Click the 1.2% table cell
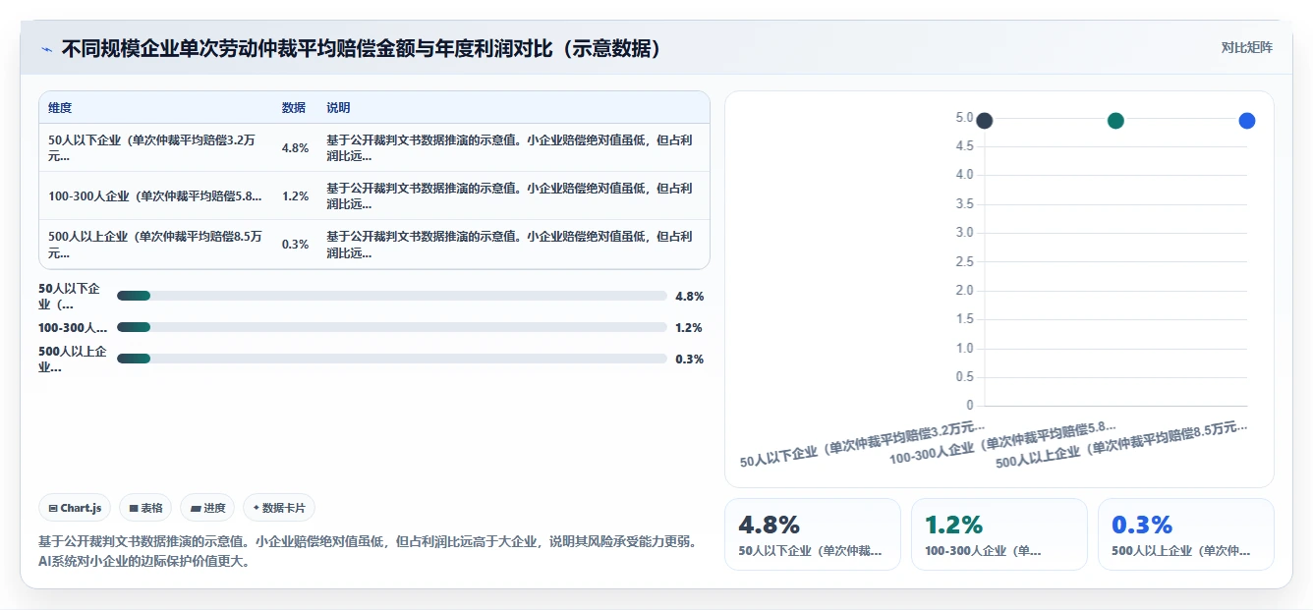Image resolution: width=1313 pixels, height=610 pixels. click(x=295, y=196)
